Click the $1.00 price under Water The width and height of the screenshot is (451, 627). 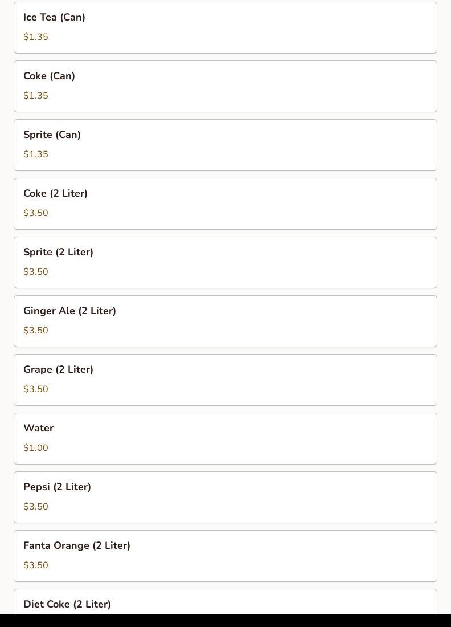coord(36,448)
